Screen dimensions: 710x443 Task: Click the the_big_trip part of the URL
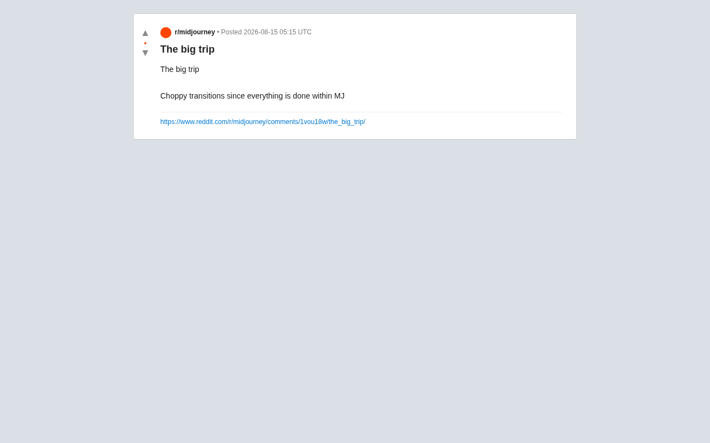pos(346,122)
